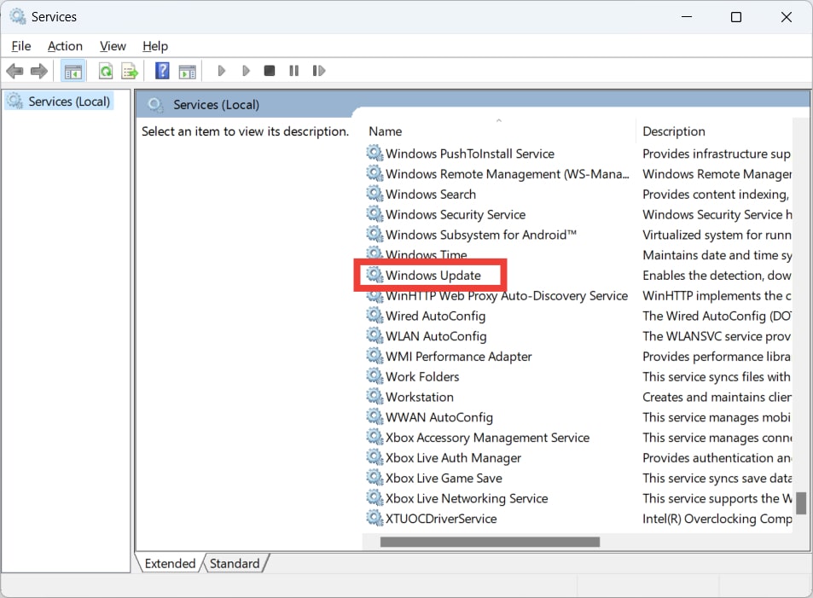Click the Export List toolbar icon
Image resolution: width=813 pixels, height=598 pixels.
coord(130,71)
